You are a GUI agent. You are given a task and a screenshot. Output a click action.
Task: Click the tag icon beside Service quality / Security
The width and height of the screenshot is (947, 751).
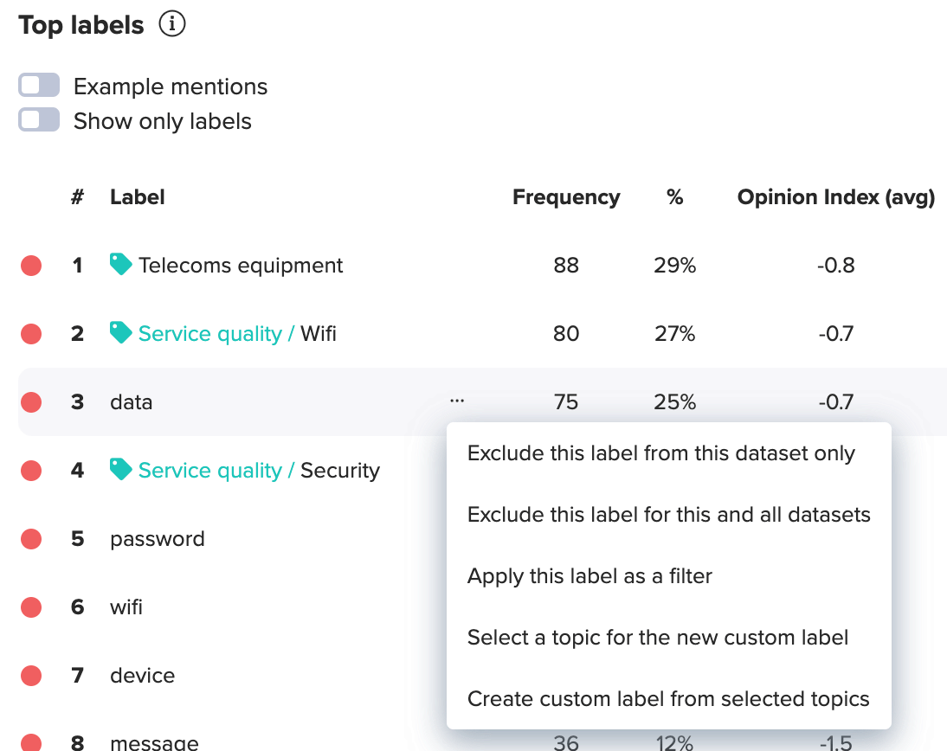(121, 469)
